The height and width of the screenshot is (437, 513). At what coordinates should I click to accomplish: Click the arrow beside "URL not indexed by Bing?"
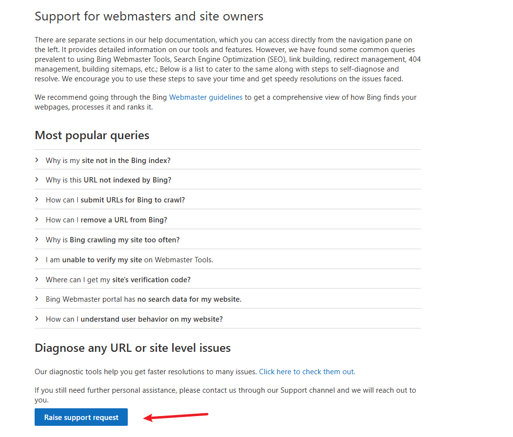[x=37, y=180]
